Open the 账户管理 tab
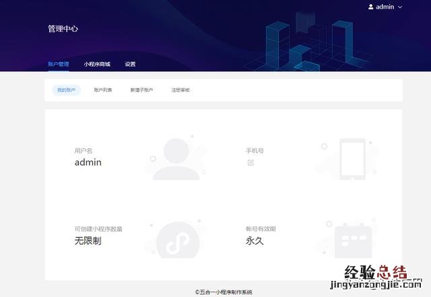Image resolution: width=431 pixels, height=297 pixels. pyautogui.click(x=59, y=64)
